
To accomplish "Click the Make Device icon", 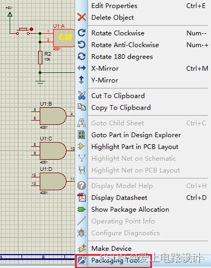I will coord(82,248).
